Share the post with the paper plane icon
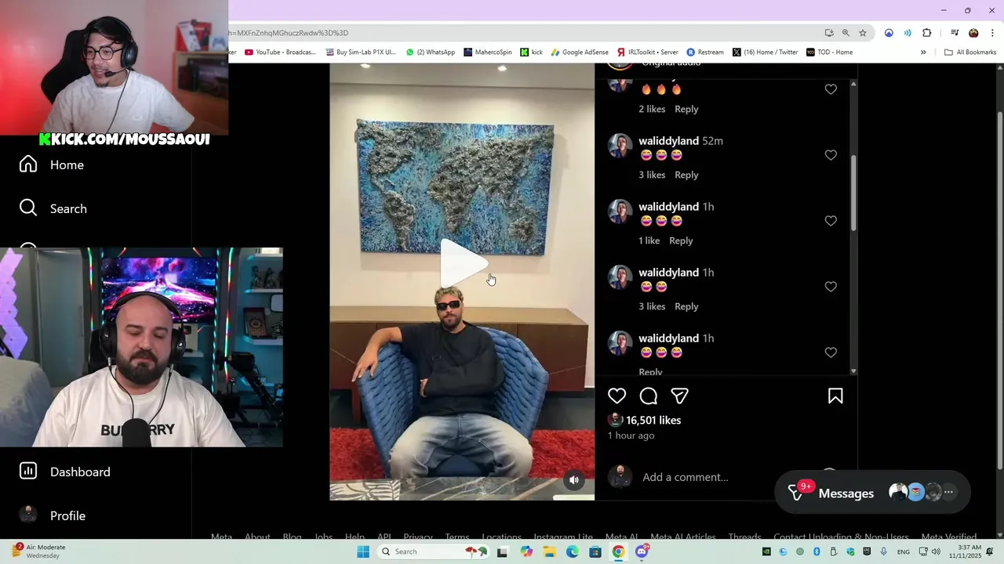1004x564 pixels. [680, 396]
